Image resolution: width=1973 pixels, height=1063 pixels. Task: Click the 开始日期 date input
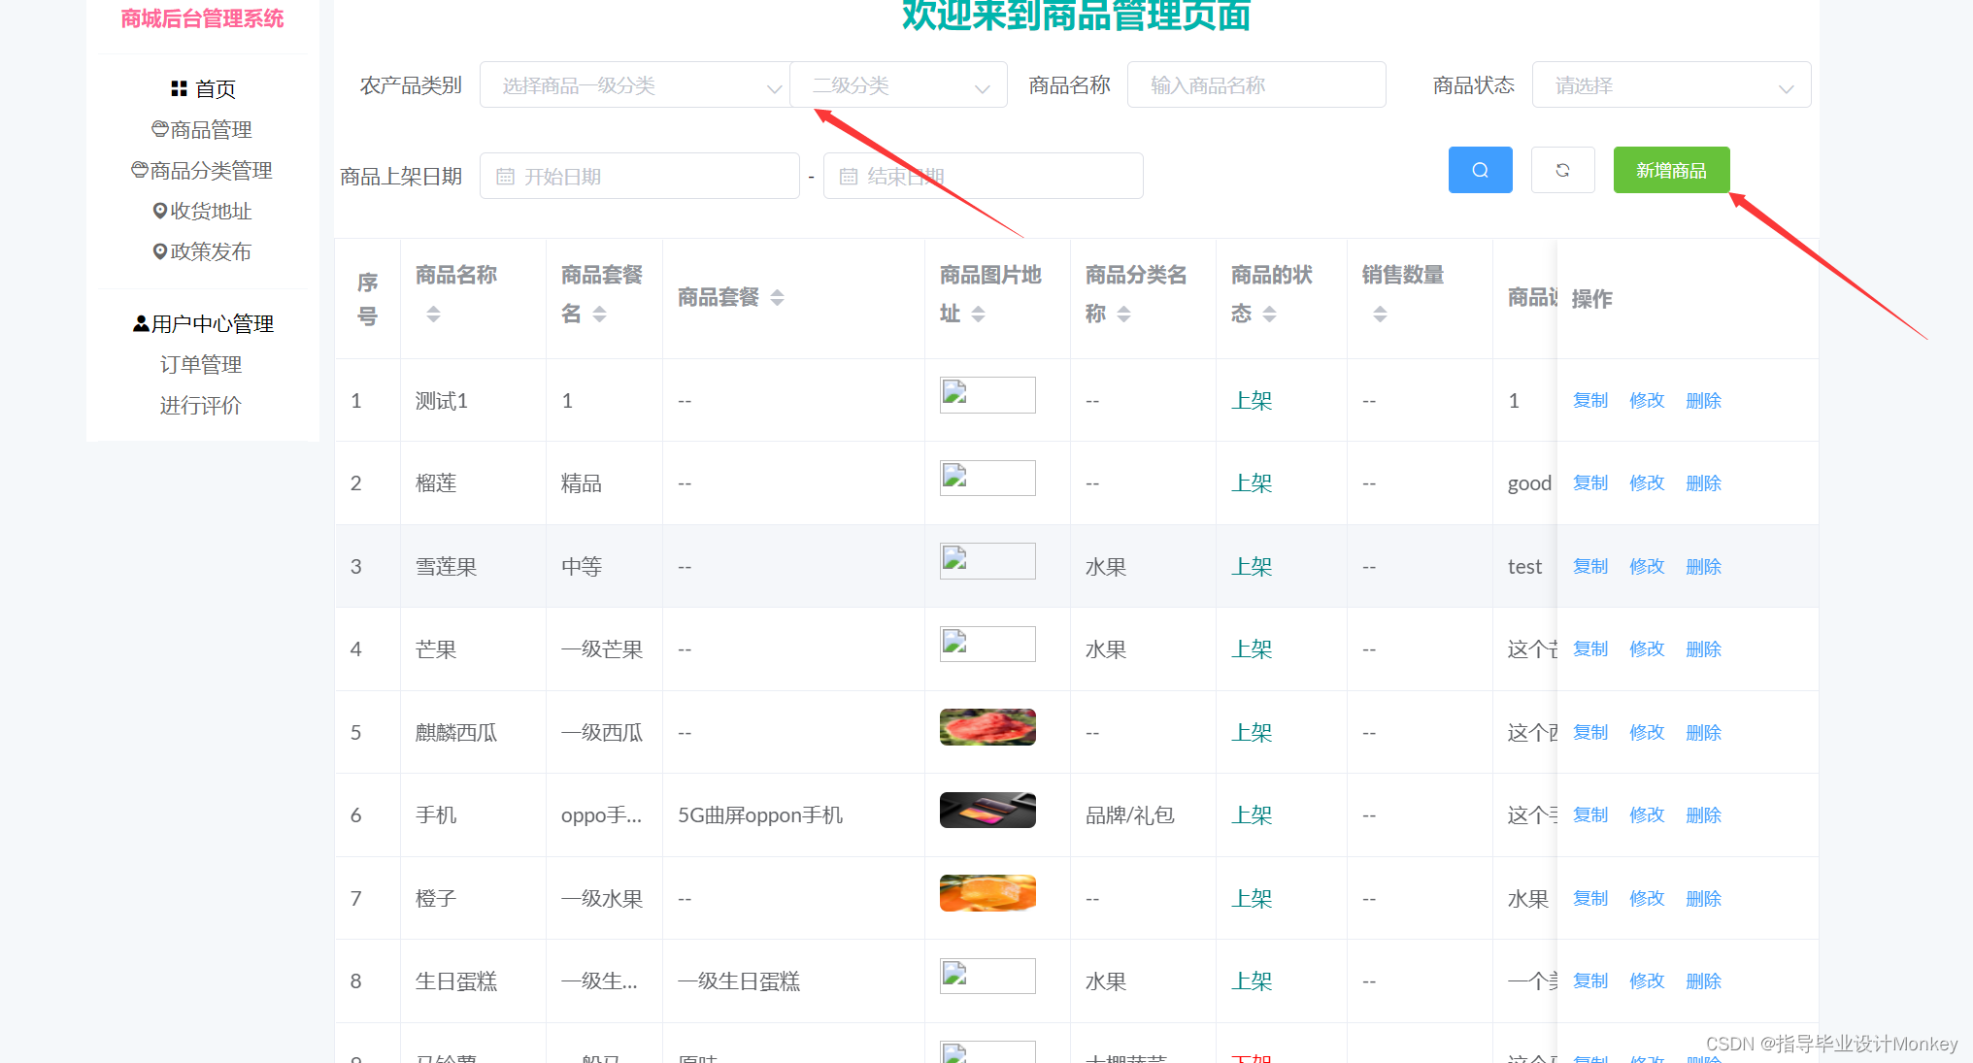[x=639, y=176]
